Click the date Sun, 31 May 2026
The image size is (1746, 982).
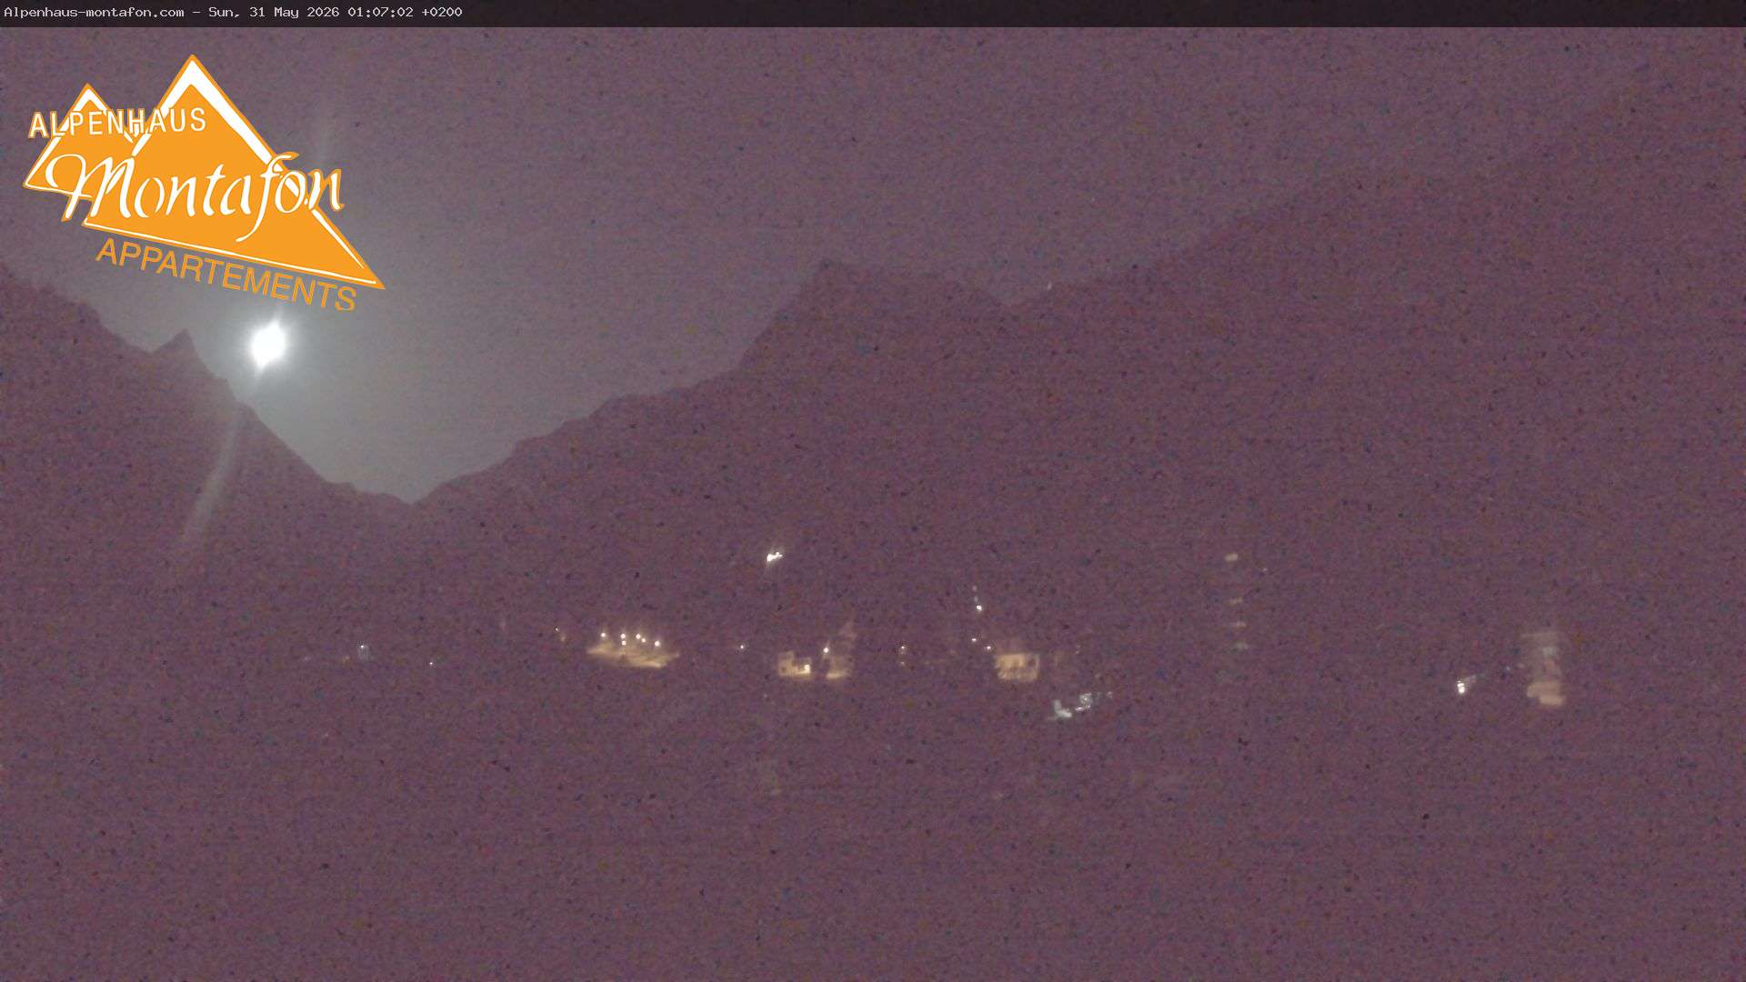[274, 12]
